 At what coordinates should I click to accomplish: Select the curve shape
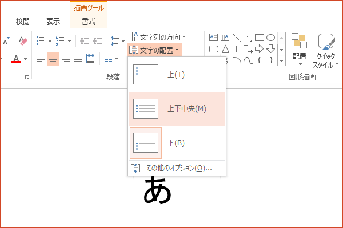[248, 60]
